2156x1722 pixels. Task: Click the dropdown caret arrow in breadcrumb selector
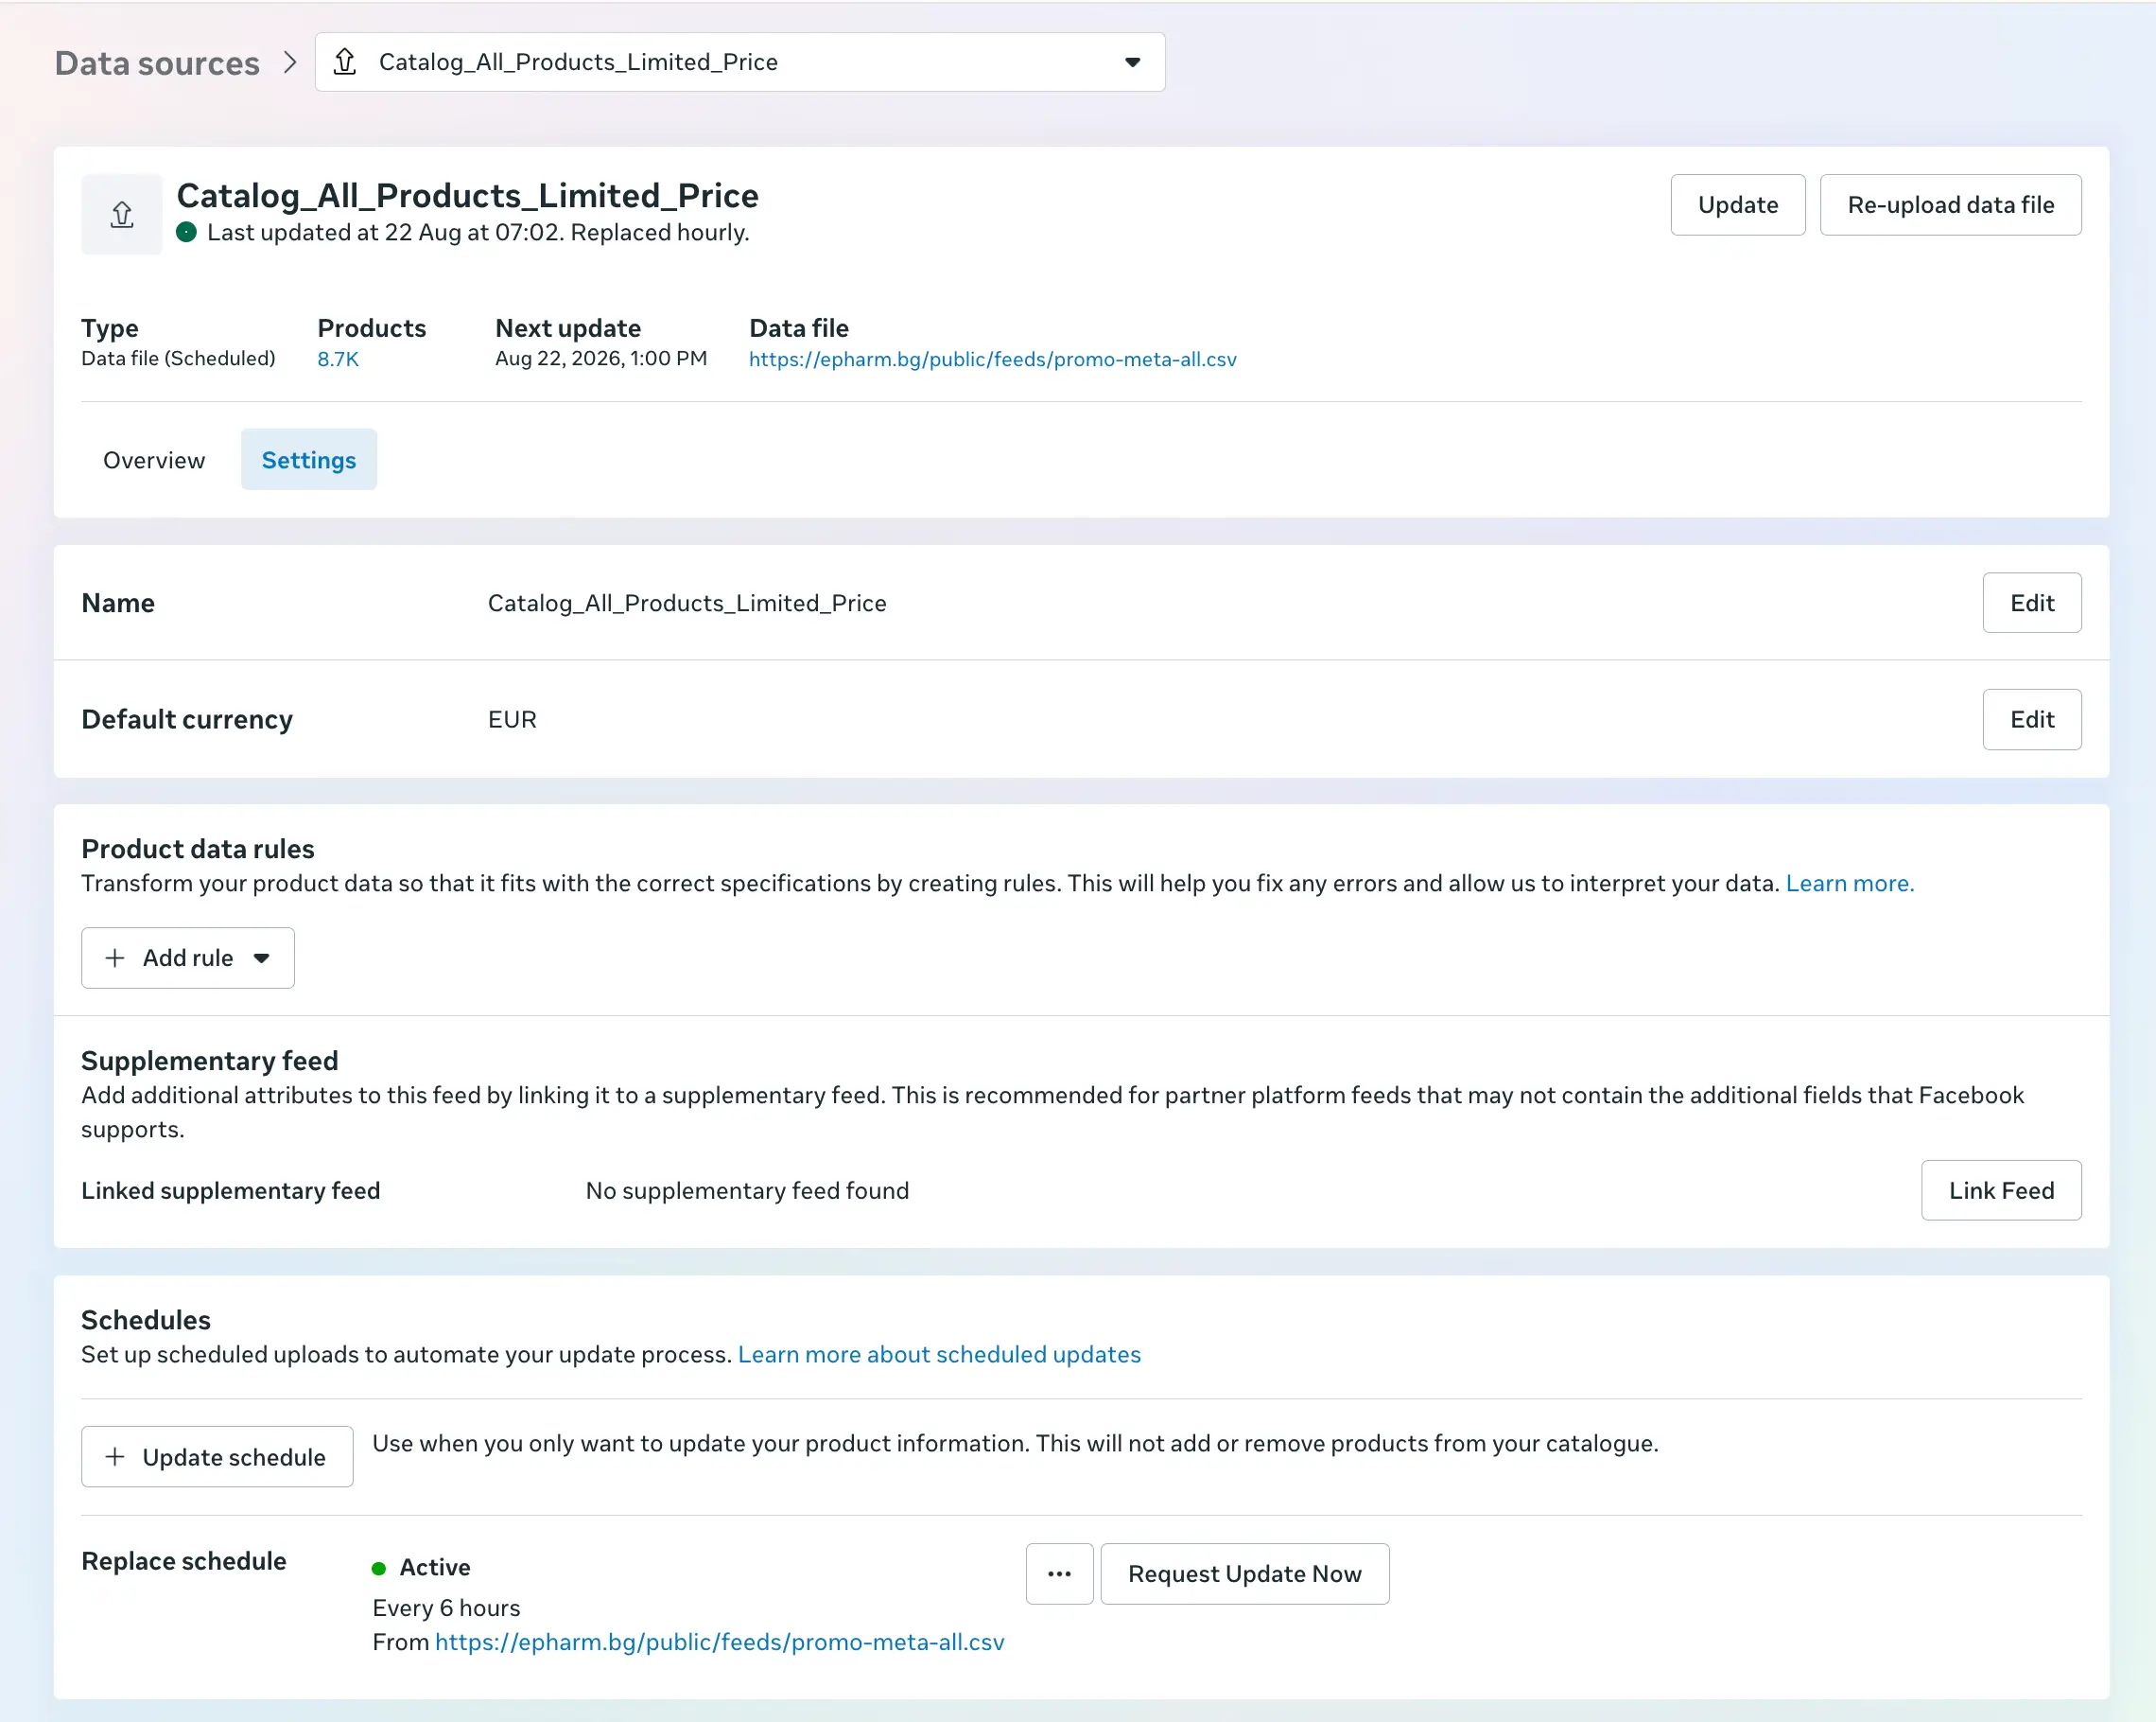tap(1132, 62)
